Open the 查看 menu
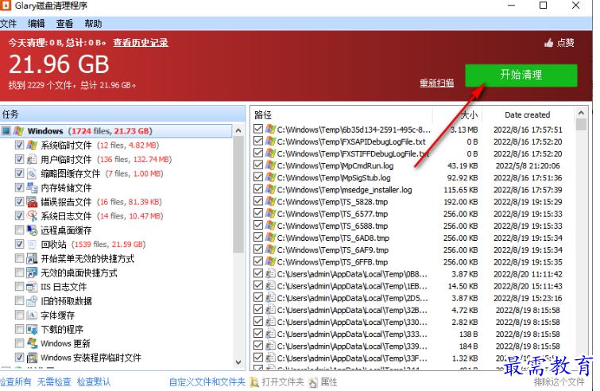 pyautogui.click(x=64, y=24)
